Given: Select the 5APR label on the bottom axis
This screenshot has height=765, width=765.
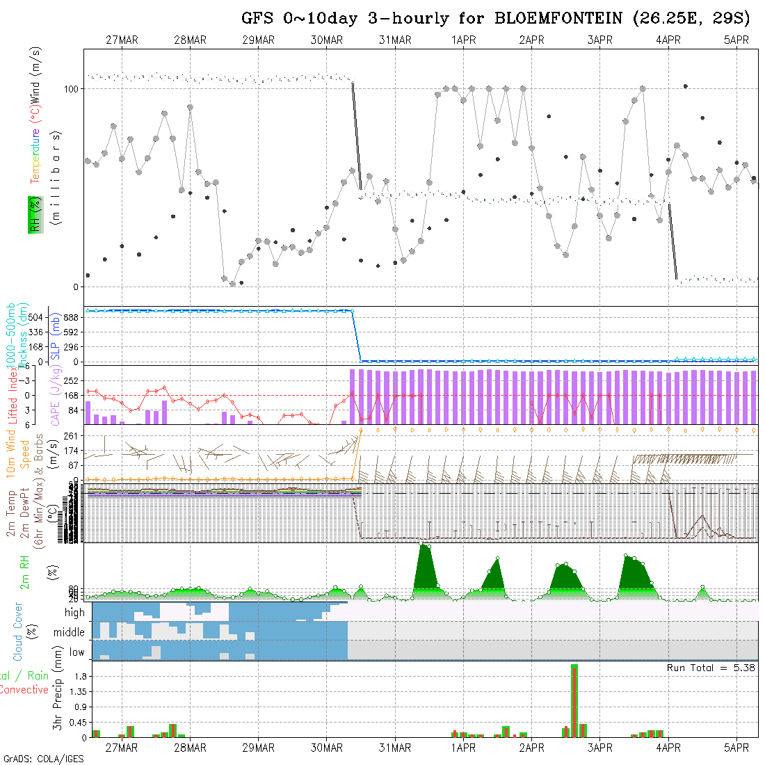Looking at the screenshot, I should (x=736, y=748).
